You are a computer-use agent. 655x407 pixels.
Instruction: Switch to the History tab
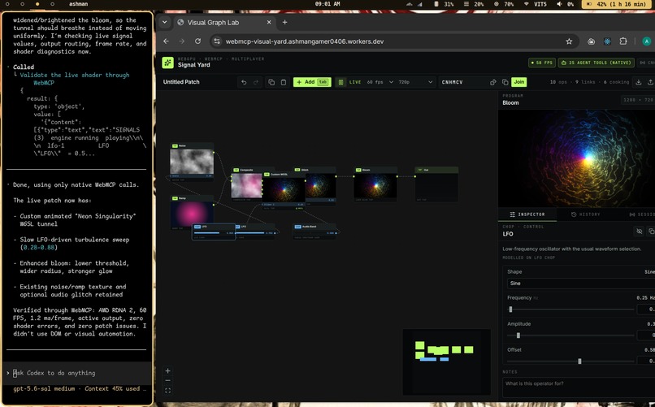[586, 214]
